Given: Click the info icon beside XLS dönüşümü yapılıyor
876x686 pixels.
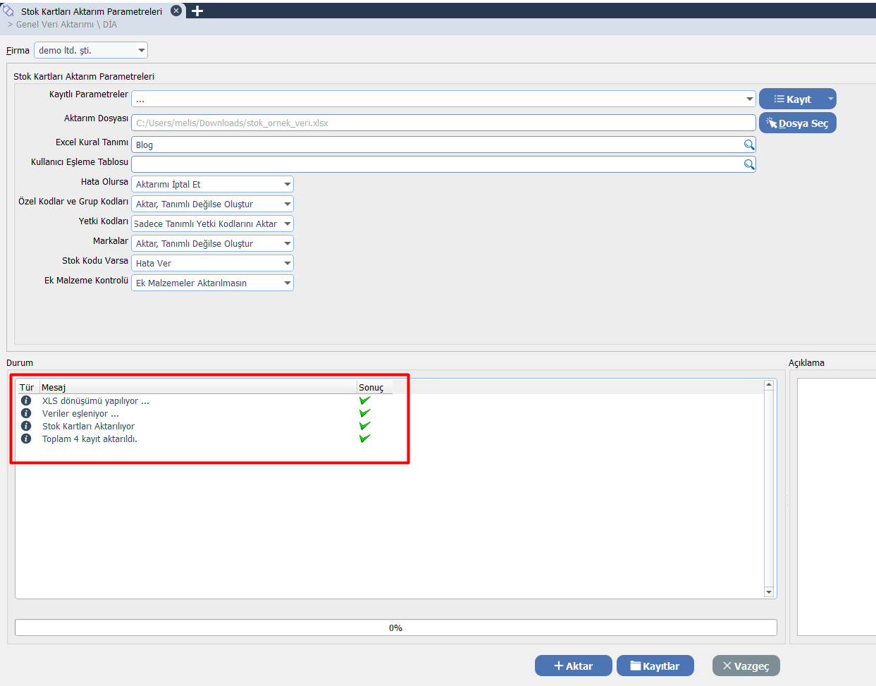Looking at the screenshot, I should click(x=26, y=400).
